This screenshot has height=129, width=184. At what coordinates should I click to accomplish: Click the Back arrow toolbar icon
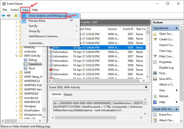(x=3, y=16)
